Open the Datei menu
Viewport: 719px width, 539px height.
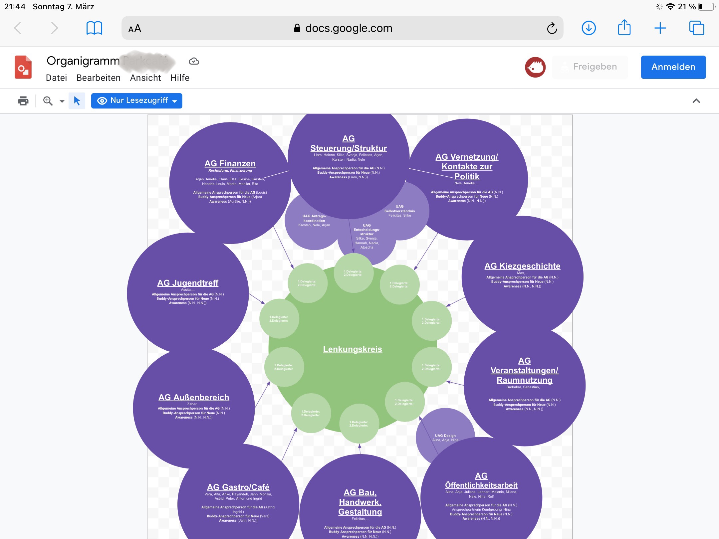56,78
